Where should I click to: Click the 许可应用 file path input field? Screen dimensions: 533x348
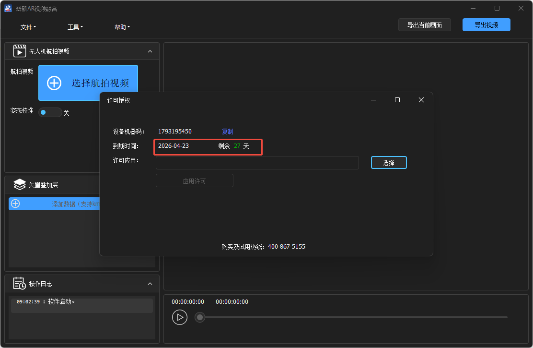tap(257, 163)
